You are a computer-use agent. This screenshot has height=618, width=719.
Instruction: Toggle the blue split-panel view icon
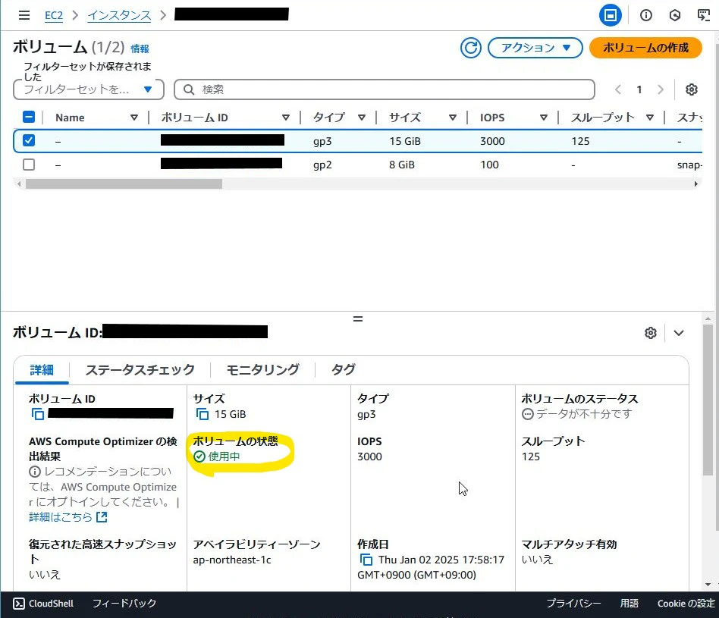pos(610,15)
